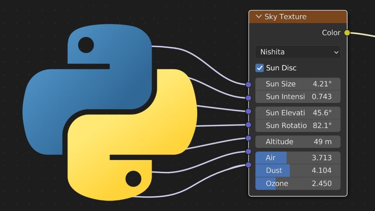The width and height of the screenshot is (375, 211).
Task: Click the Altitude input socket
Action: (x=248, y=138)
